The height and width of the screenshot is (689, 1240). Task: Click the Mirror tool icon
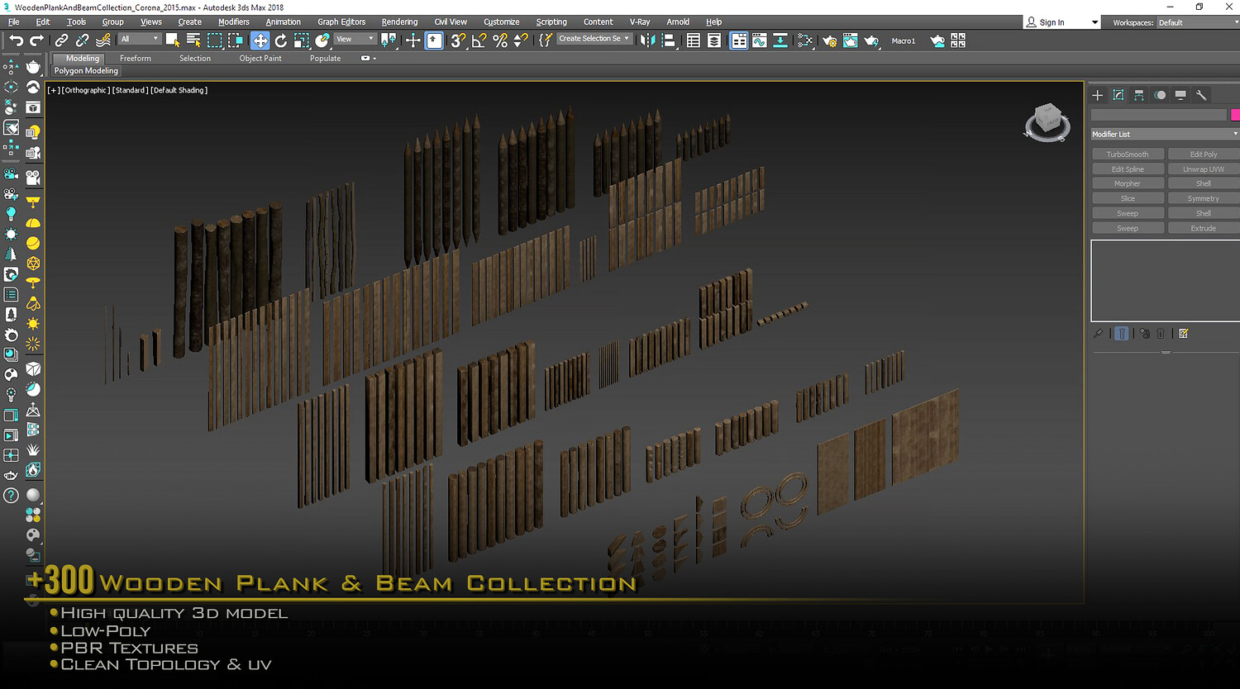tap(648, 40)
